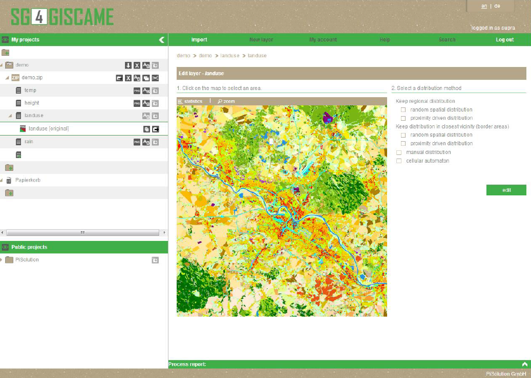Click the copy icon for landuse [original]

(x=146, y=129)
